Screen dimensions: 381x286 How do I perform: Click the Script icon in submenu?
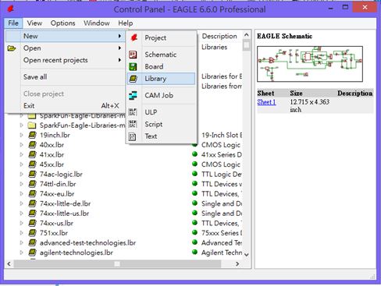pyautogui.click(x=133, y=124)
